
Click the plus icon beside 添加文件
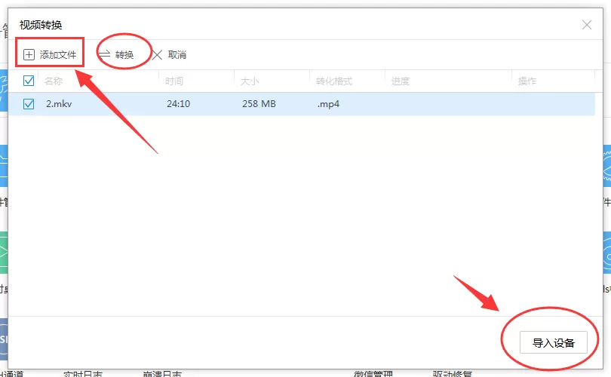(x=29, y=54)
